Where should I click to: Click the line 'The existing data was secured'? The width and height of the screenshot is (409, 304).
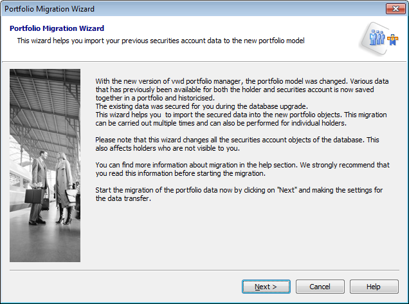193,105
